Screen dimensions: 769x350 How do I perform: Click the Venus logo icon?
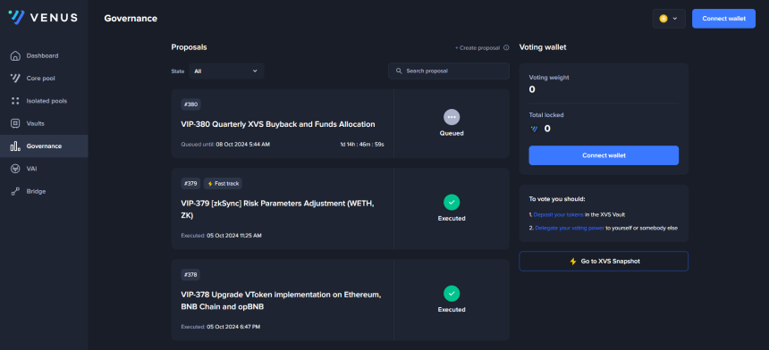point(16,17)
